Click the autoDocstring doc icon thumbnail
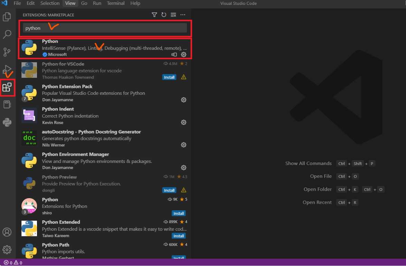This screenshot has width=406, height=266. click(29, 138)
